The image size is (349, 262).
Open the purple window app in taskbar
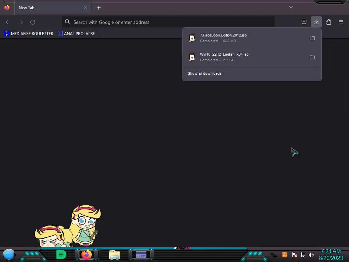point(141,254)
